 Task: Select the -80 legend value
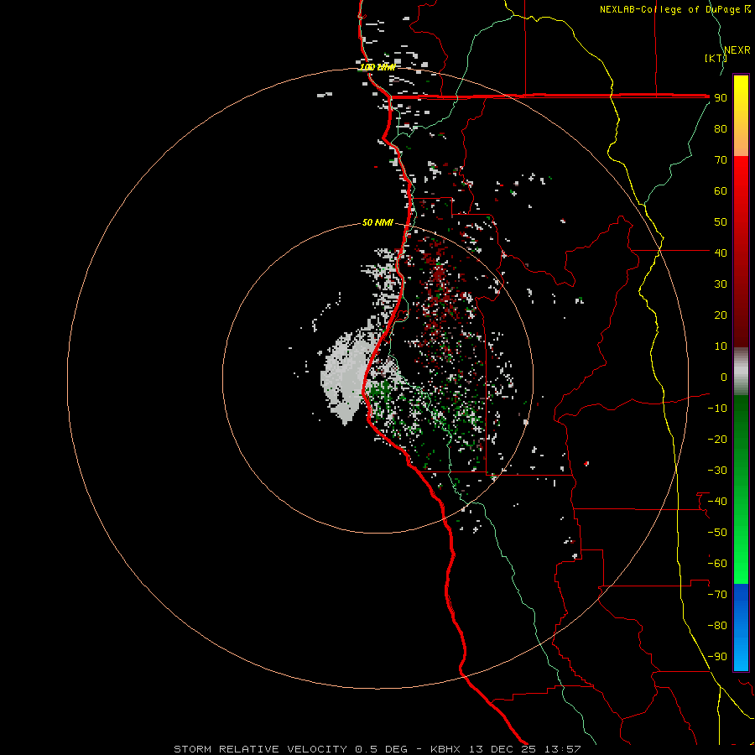tap(717, 626)
